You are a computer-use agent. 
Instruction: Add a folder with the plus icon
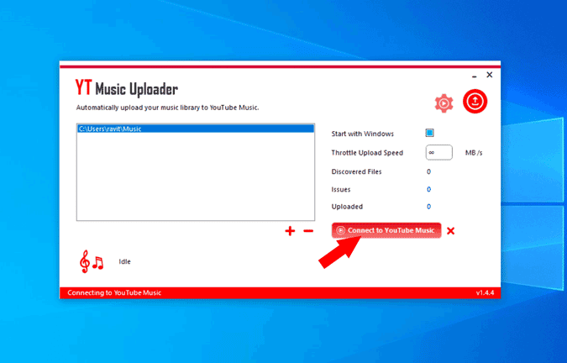click(290, 231)
